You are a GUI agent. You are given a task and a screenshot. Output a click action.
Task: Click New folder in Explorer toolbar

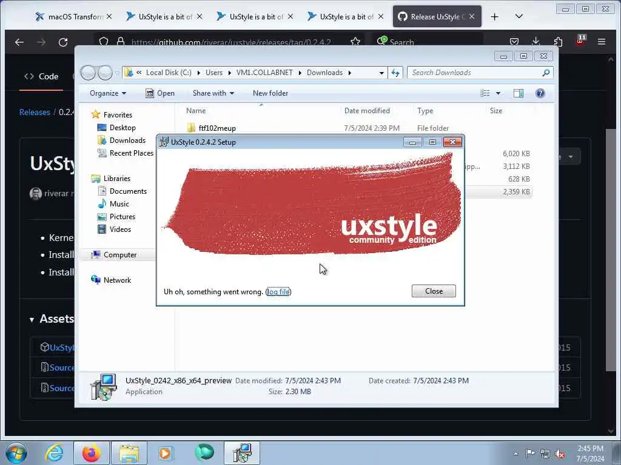[270, 93]
